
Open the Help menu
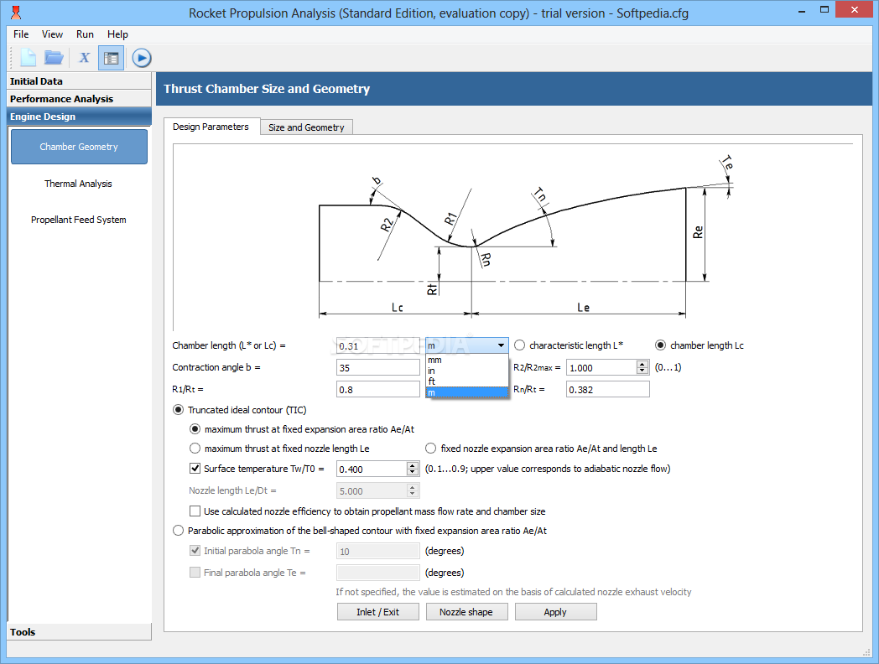pyautogui.click(x=117, y=34)
